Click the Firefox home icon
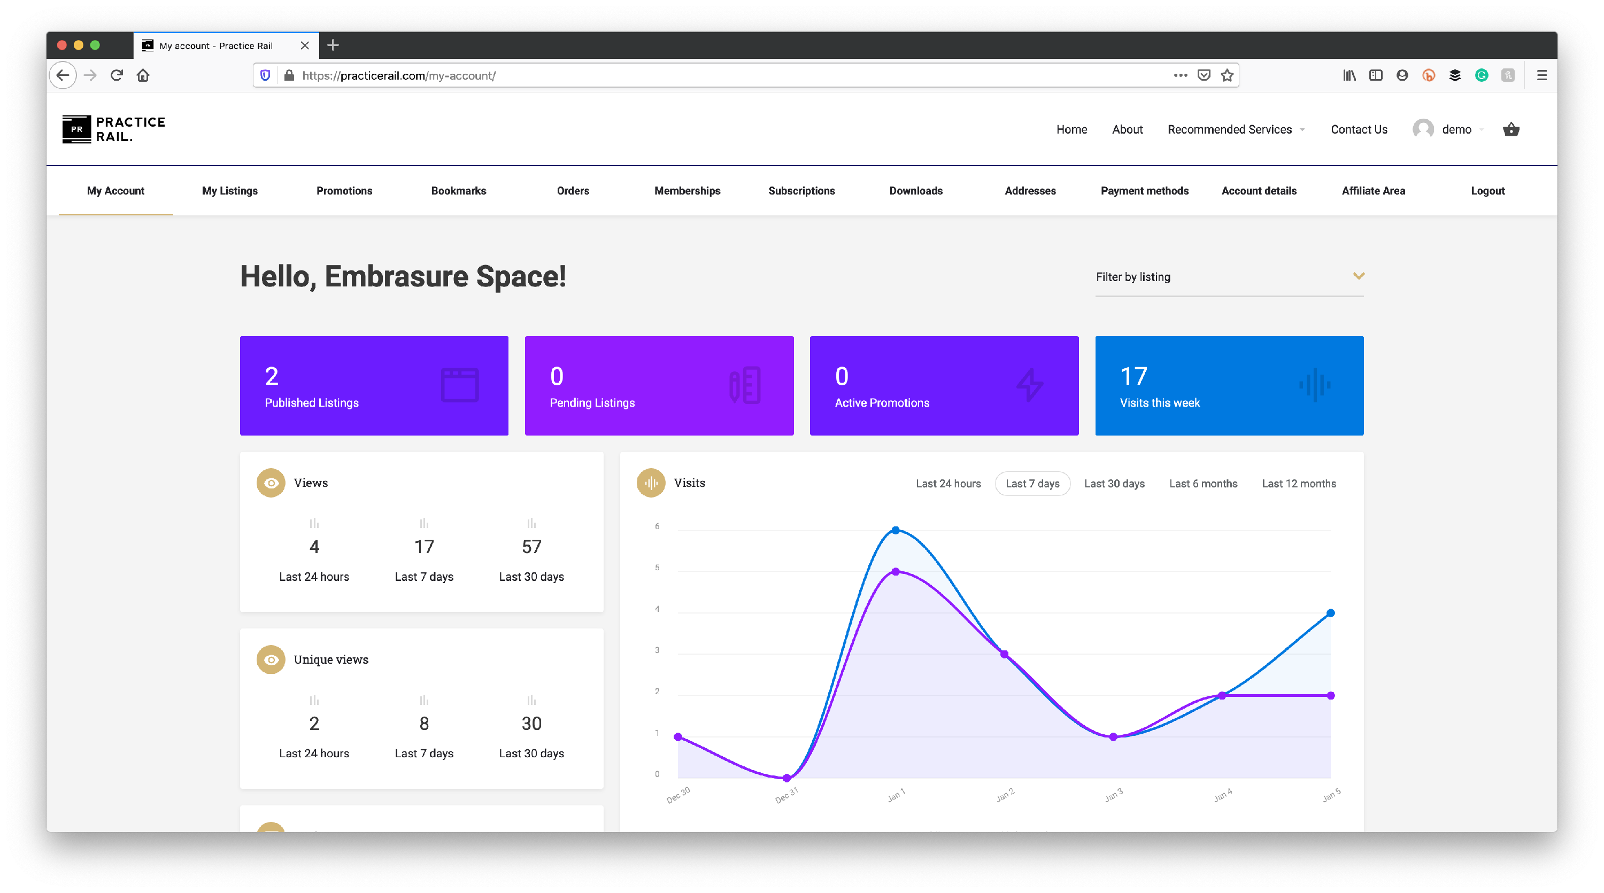Screen dimensions: 1604x893 (143, 75)
